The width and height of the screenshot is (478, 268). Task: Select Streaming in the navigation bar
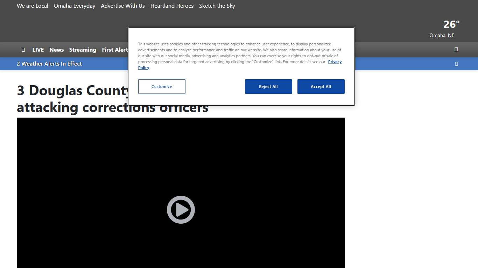(x=83, y=50)
